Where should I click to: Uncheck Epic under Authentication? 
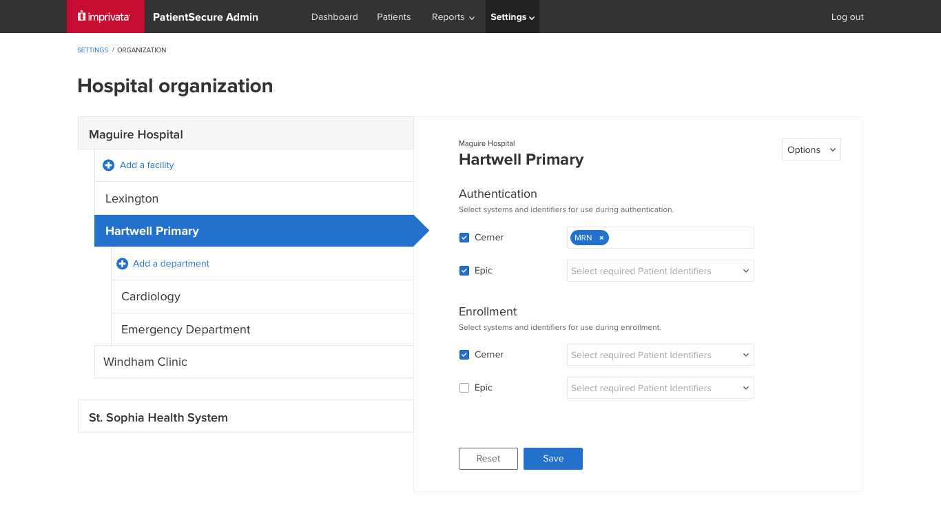pos(464,271)
